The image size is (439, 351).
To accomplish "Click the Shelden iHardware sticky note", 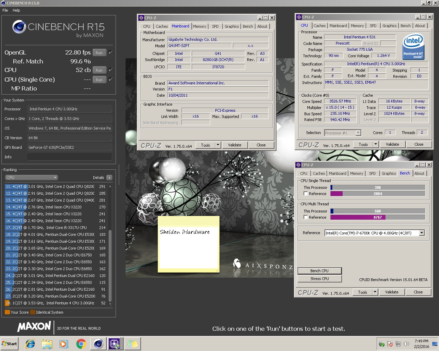I will click(188, 244).
